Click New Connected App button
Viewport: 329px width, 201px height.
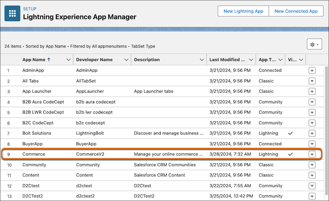[296, 11]
